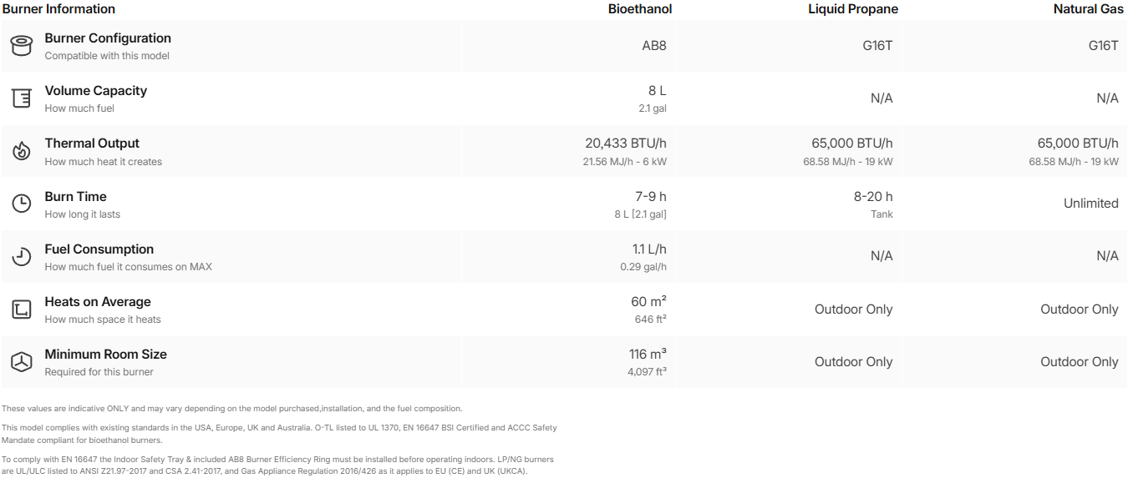Click the G16T value under Liquid Propane
This screenshot has height=478, width=1128.
click(877, 46)
